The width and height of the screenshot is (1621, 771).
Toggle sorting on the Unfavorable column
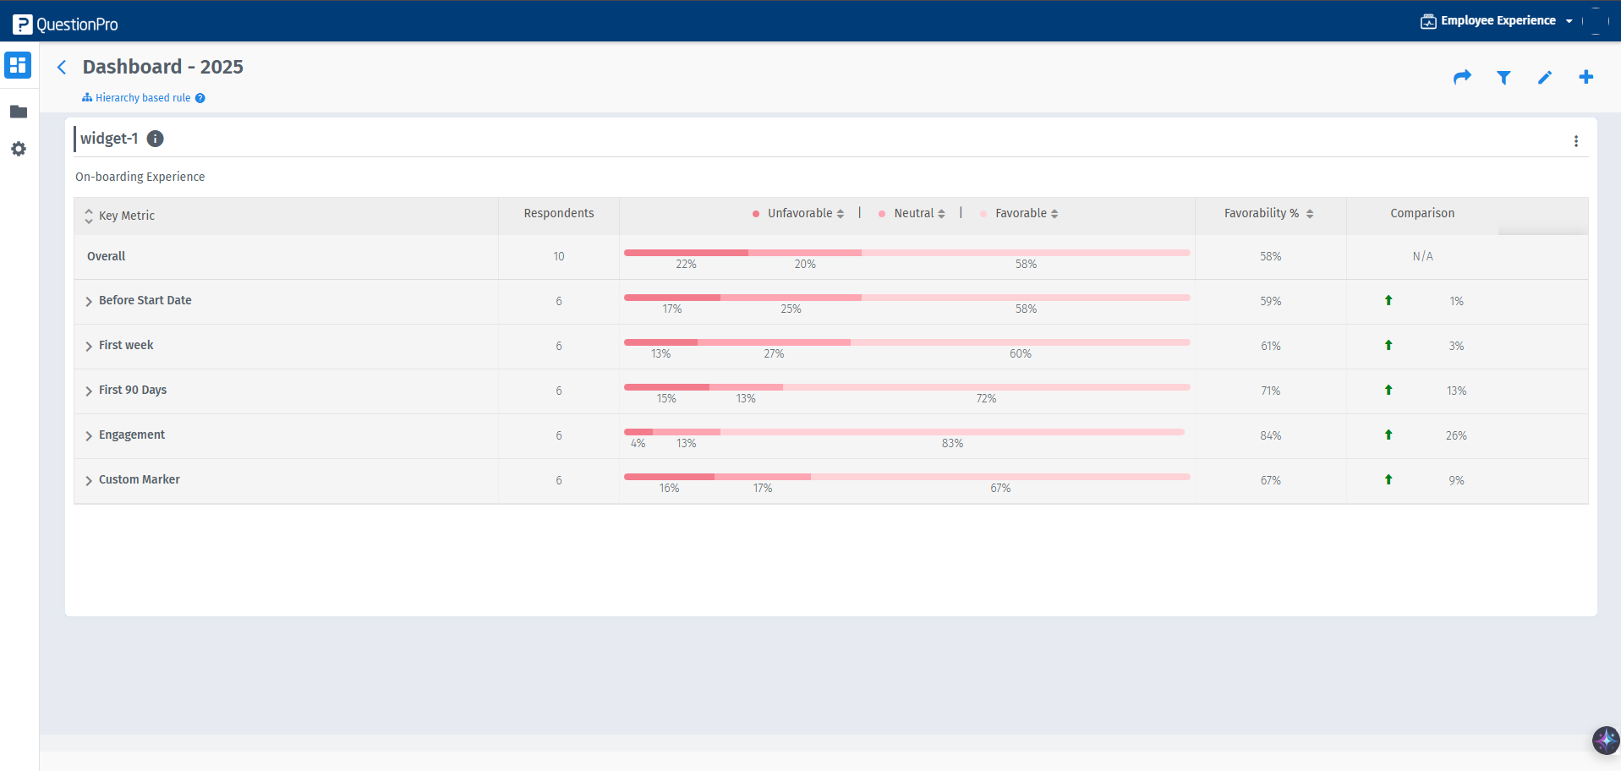[x=841, y=213]
